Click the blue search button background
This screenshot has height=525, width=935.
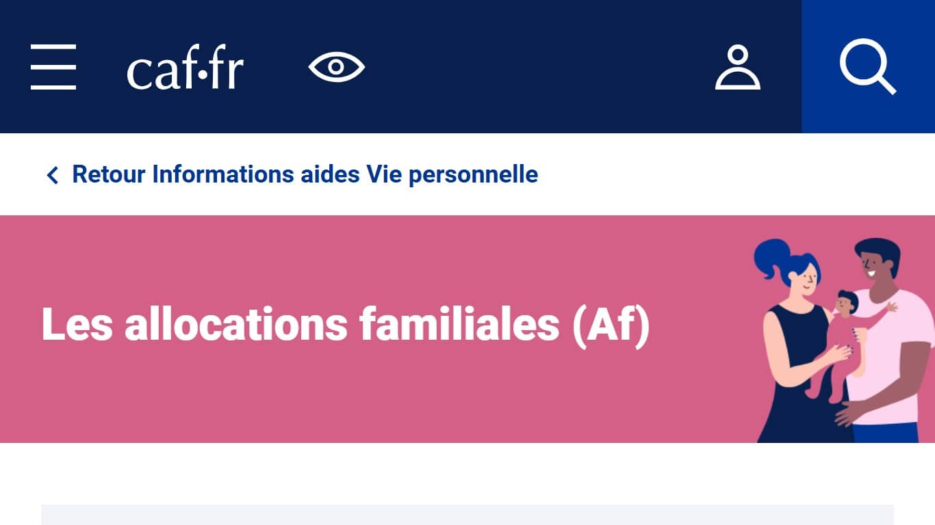click(x=821, y=116)
